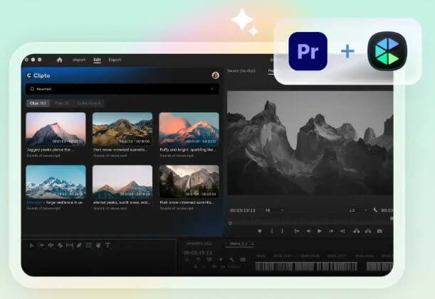The width and height of the screenshot is (435, 299).
Task: Click the Step Back one frame button
Action: [x=308, y=231]
